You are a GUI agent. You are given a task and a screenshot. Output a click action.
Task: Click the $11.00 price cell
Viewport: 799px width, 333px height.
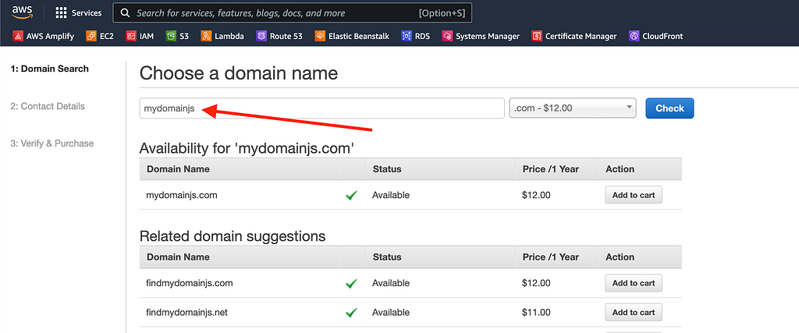pyautogui.click(x=536, y=312)
